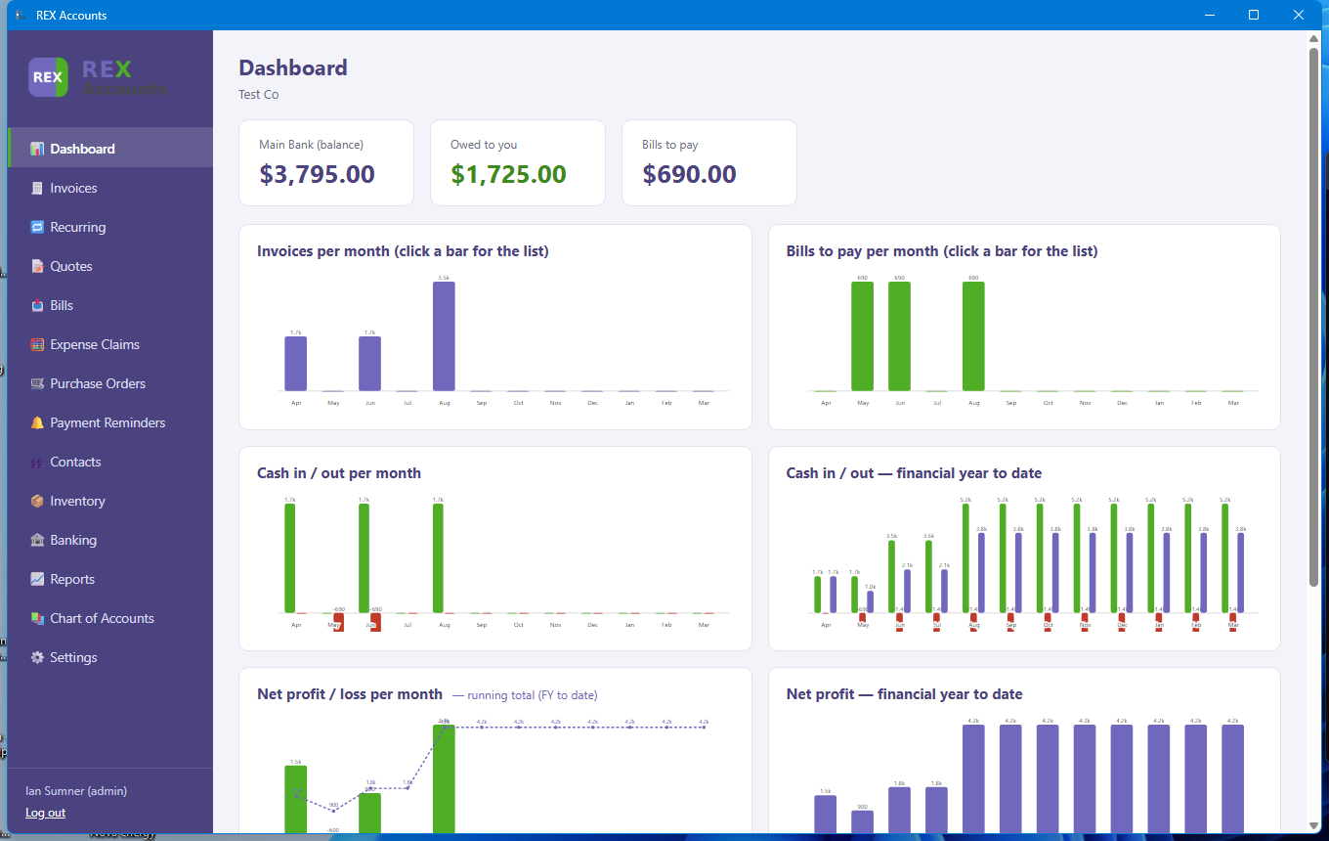The height and width of the screenshot is (841, 1329).
Task: Click the June bar in Invoices per month
Action: (369, 364)
